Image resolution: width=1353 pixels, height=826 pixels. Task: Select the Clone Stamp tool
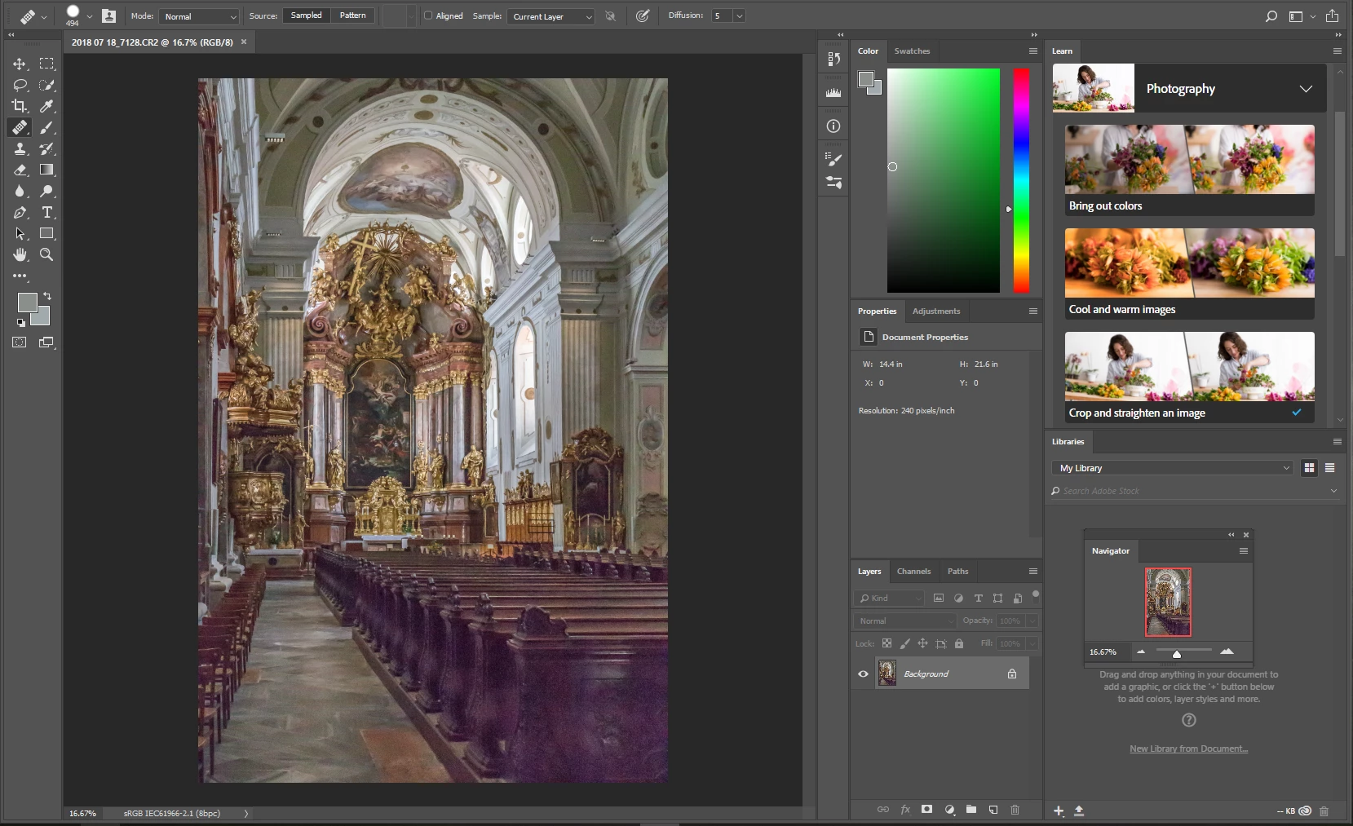[20, 148]
